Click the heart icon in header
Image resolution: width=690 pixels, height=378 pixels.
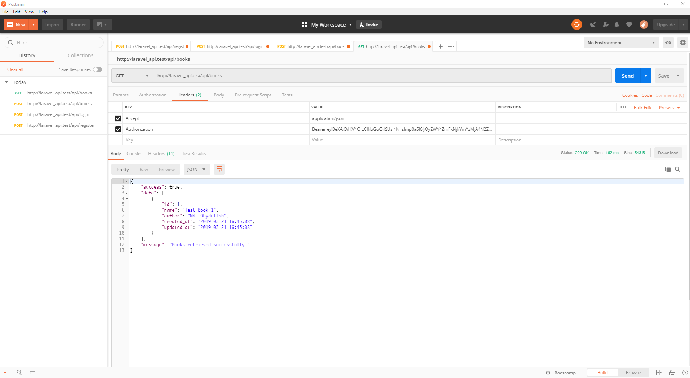pyautogui.click(x=629, y=24)
